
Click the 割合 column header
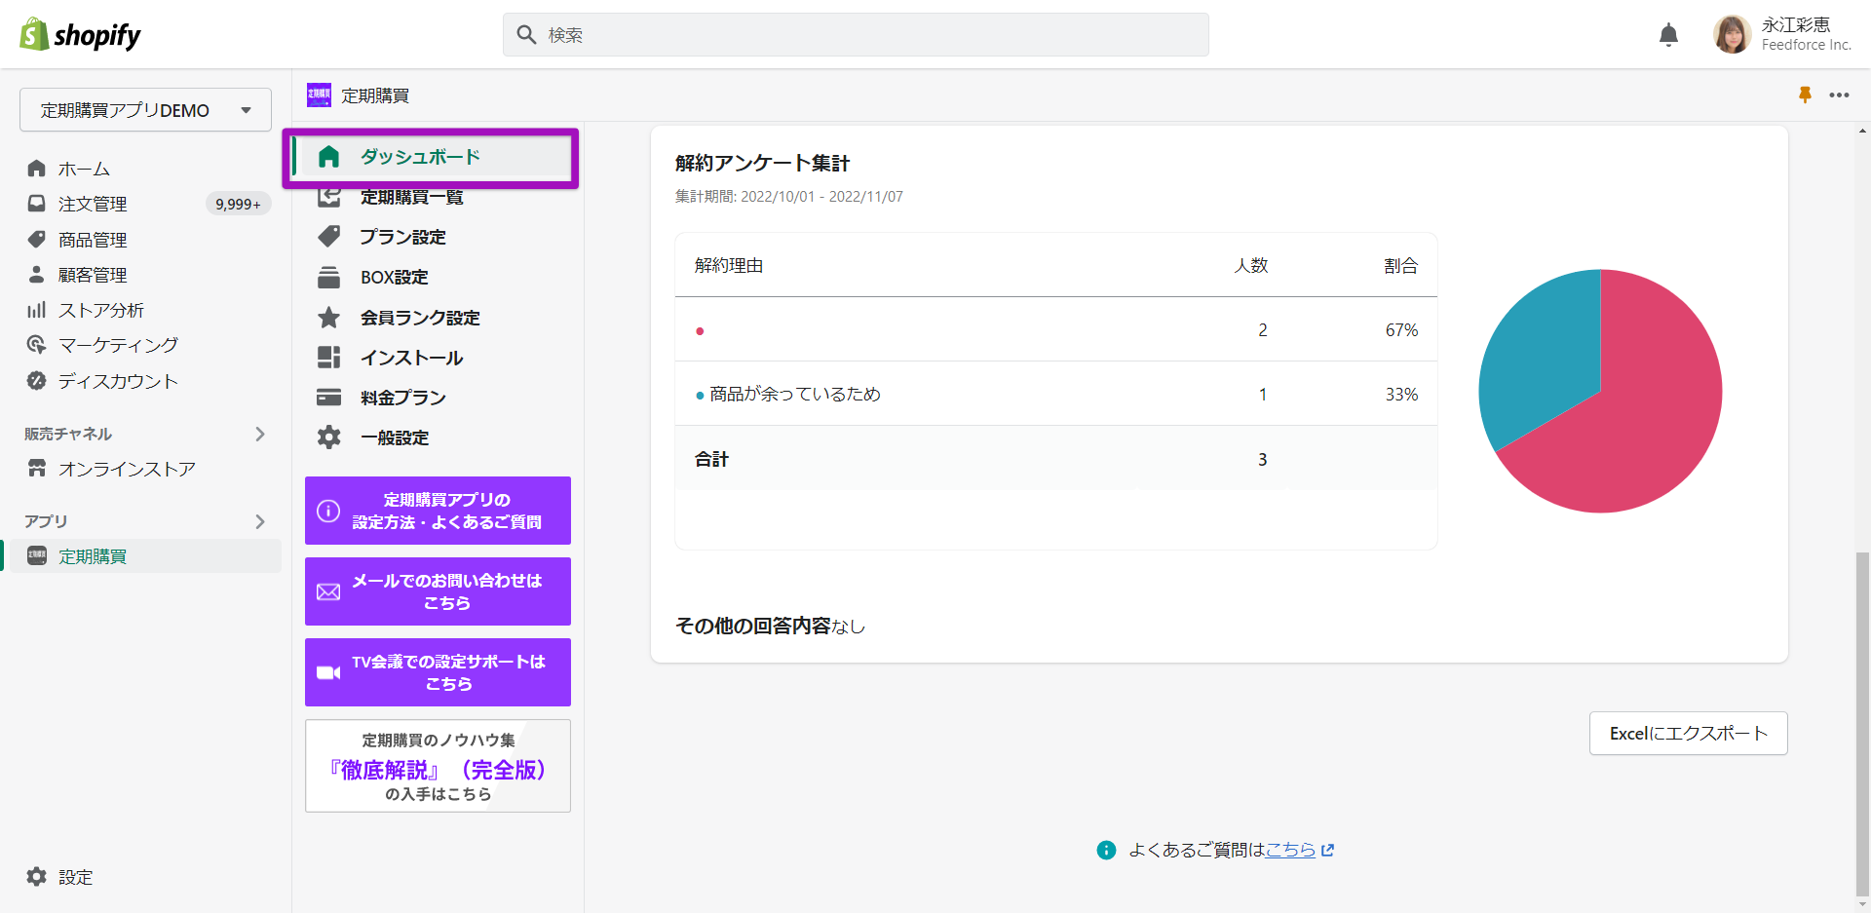pos(1400,265)
